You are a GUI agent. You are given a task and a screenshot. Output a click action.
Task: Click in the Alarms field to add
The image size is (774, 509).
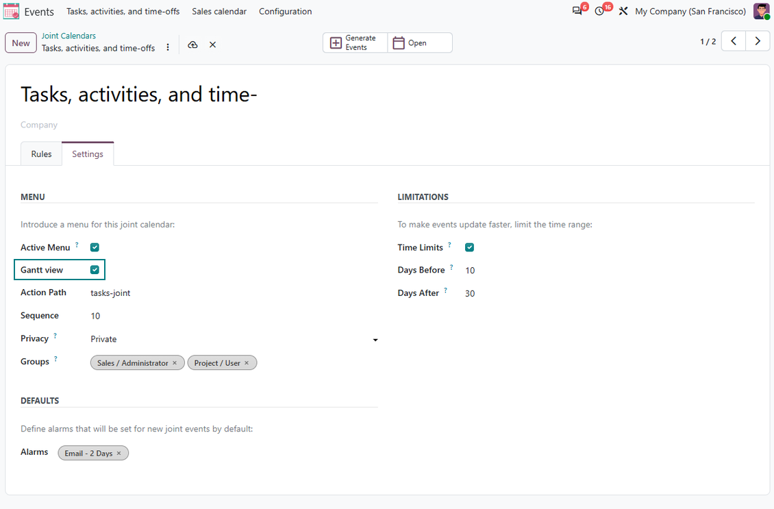(253, 454)
